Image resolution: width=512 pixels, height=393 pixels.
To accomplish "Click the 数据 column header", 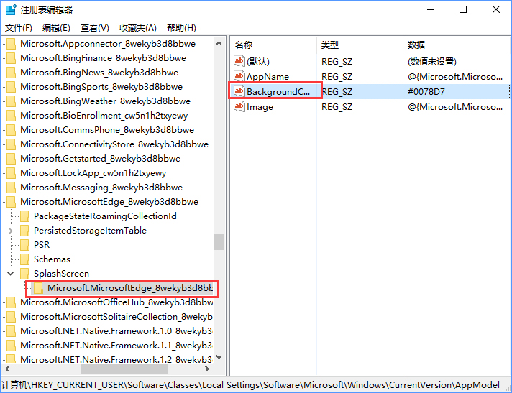I will coord(416,45).
